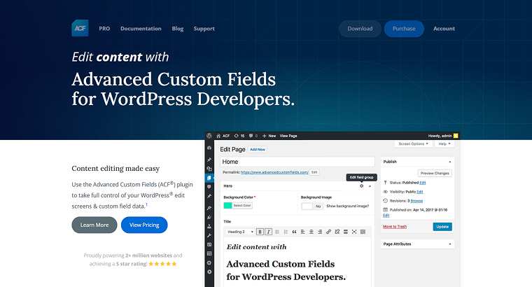Click the green Background Color swatch
The width and height of the screenshot is (532, 287).
pyautogui.click(x=227, y=205)
